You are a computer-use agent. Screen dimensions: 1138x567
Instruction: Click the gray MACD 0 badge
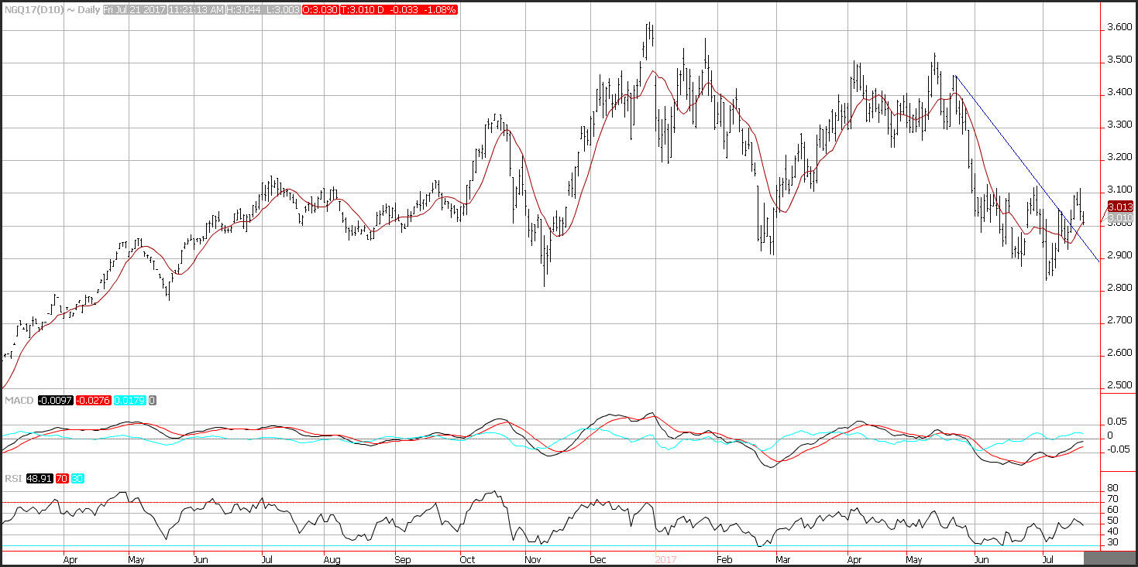(x=153, y=400)
